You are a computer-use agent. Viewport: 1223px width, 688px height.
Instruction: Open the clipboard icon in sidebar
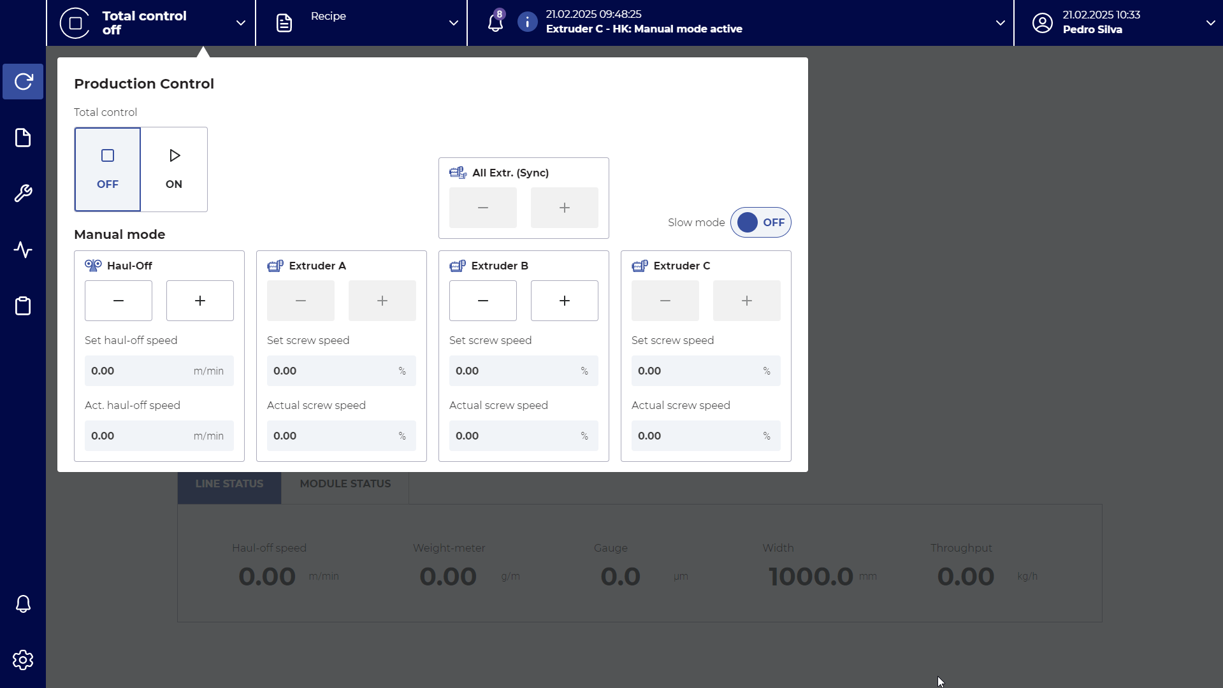click(23, 306)
